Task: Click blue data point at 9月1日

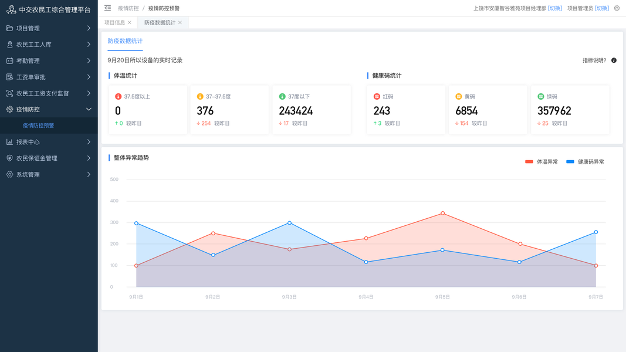Action: [136, 224]
